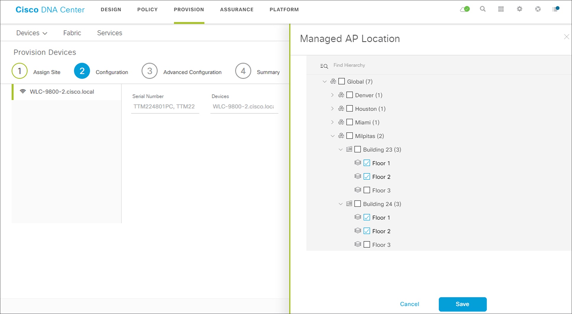Click the floor icon of Building 23 Floor 1
The height and width of the screenshot is (314, 572).
click(x=358, y=163)
